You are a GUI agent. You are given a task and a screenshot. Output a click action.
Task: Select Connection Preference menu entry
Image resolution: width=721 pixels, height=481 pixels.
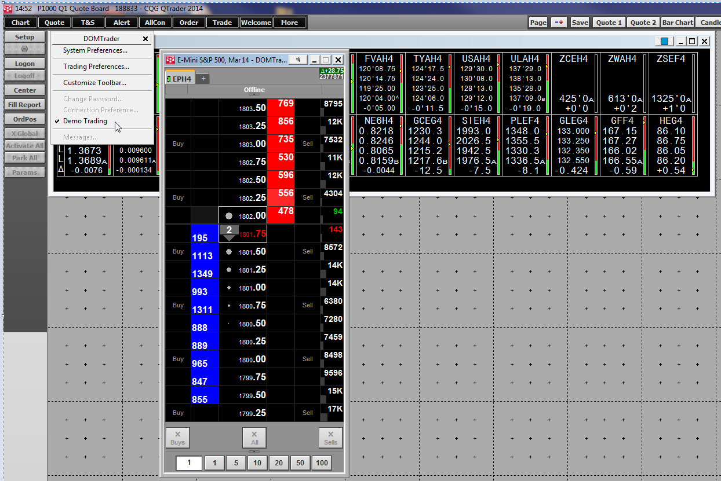[x=101, y=110]
